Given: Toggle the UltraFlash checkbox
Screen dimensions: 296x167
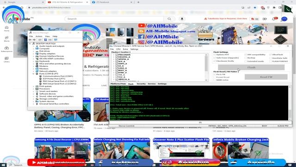Looking at the screenshot, I should click(271, 55).
